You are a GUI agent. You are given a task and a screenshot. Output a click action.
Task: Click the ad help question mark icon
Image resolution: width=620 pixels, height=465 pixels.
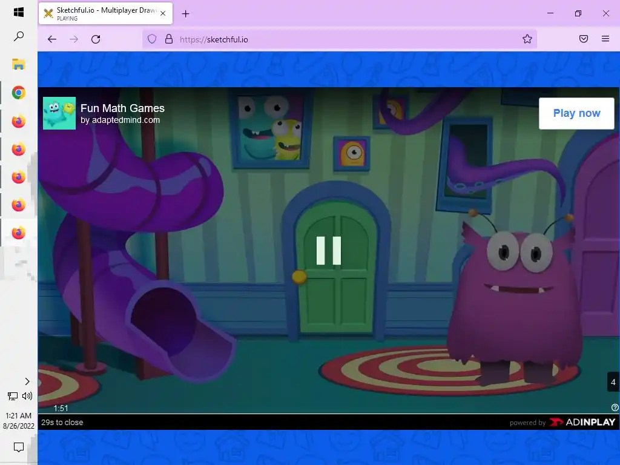point(615,407)
